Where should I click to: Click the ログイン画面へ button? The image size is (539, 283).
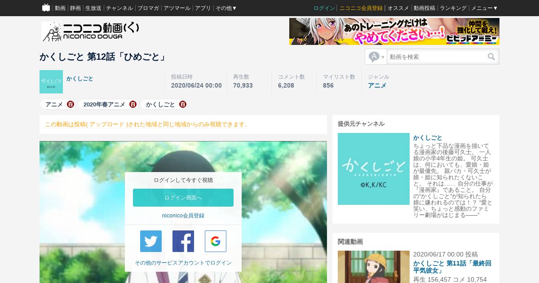(x=183, y=198)
